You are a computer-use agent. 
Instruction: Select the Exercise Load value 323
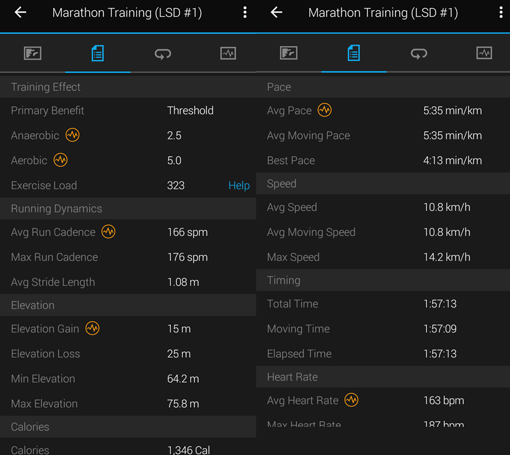pyautogui.click(x=176, y=186)
